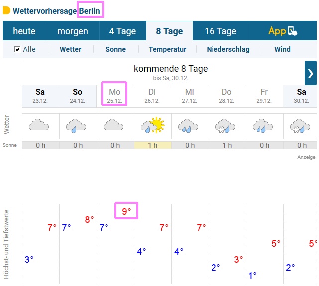
Task: Select the Sonne filter
Action: [x=116, y=49]
